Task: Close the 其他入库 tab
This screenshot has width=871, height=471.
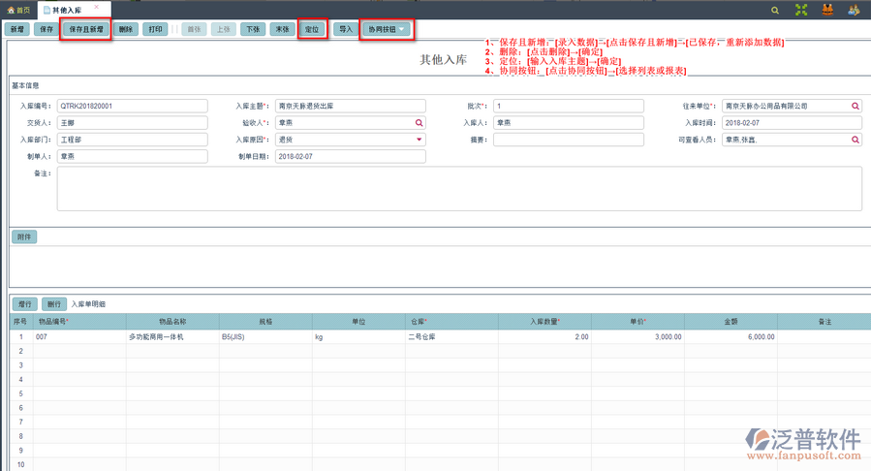Action: pos(96,8)
